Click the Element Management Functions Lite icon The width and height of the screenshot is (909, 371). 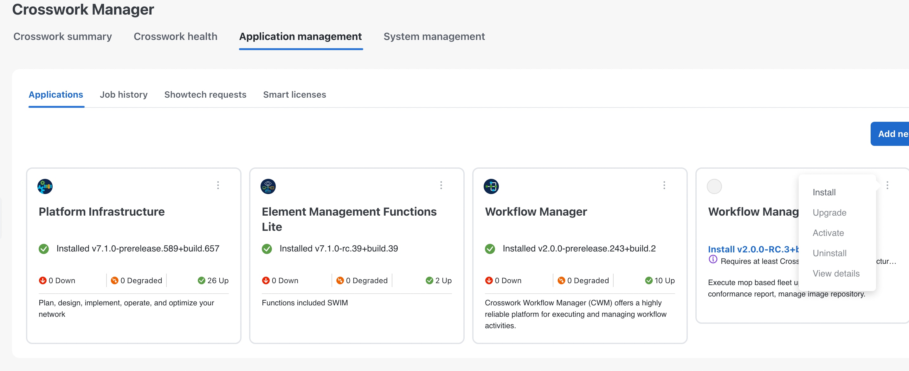point(268,186)
